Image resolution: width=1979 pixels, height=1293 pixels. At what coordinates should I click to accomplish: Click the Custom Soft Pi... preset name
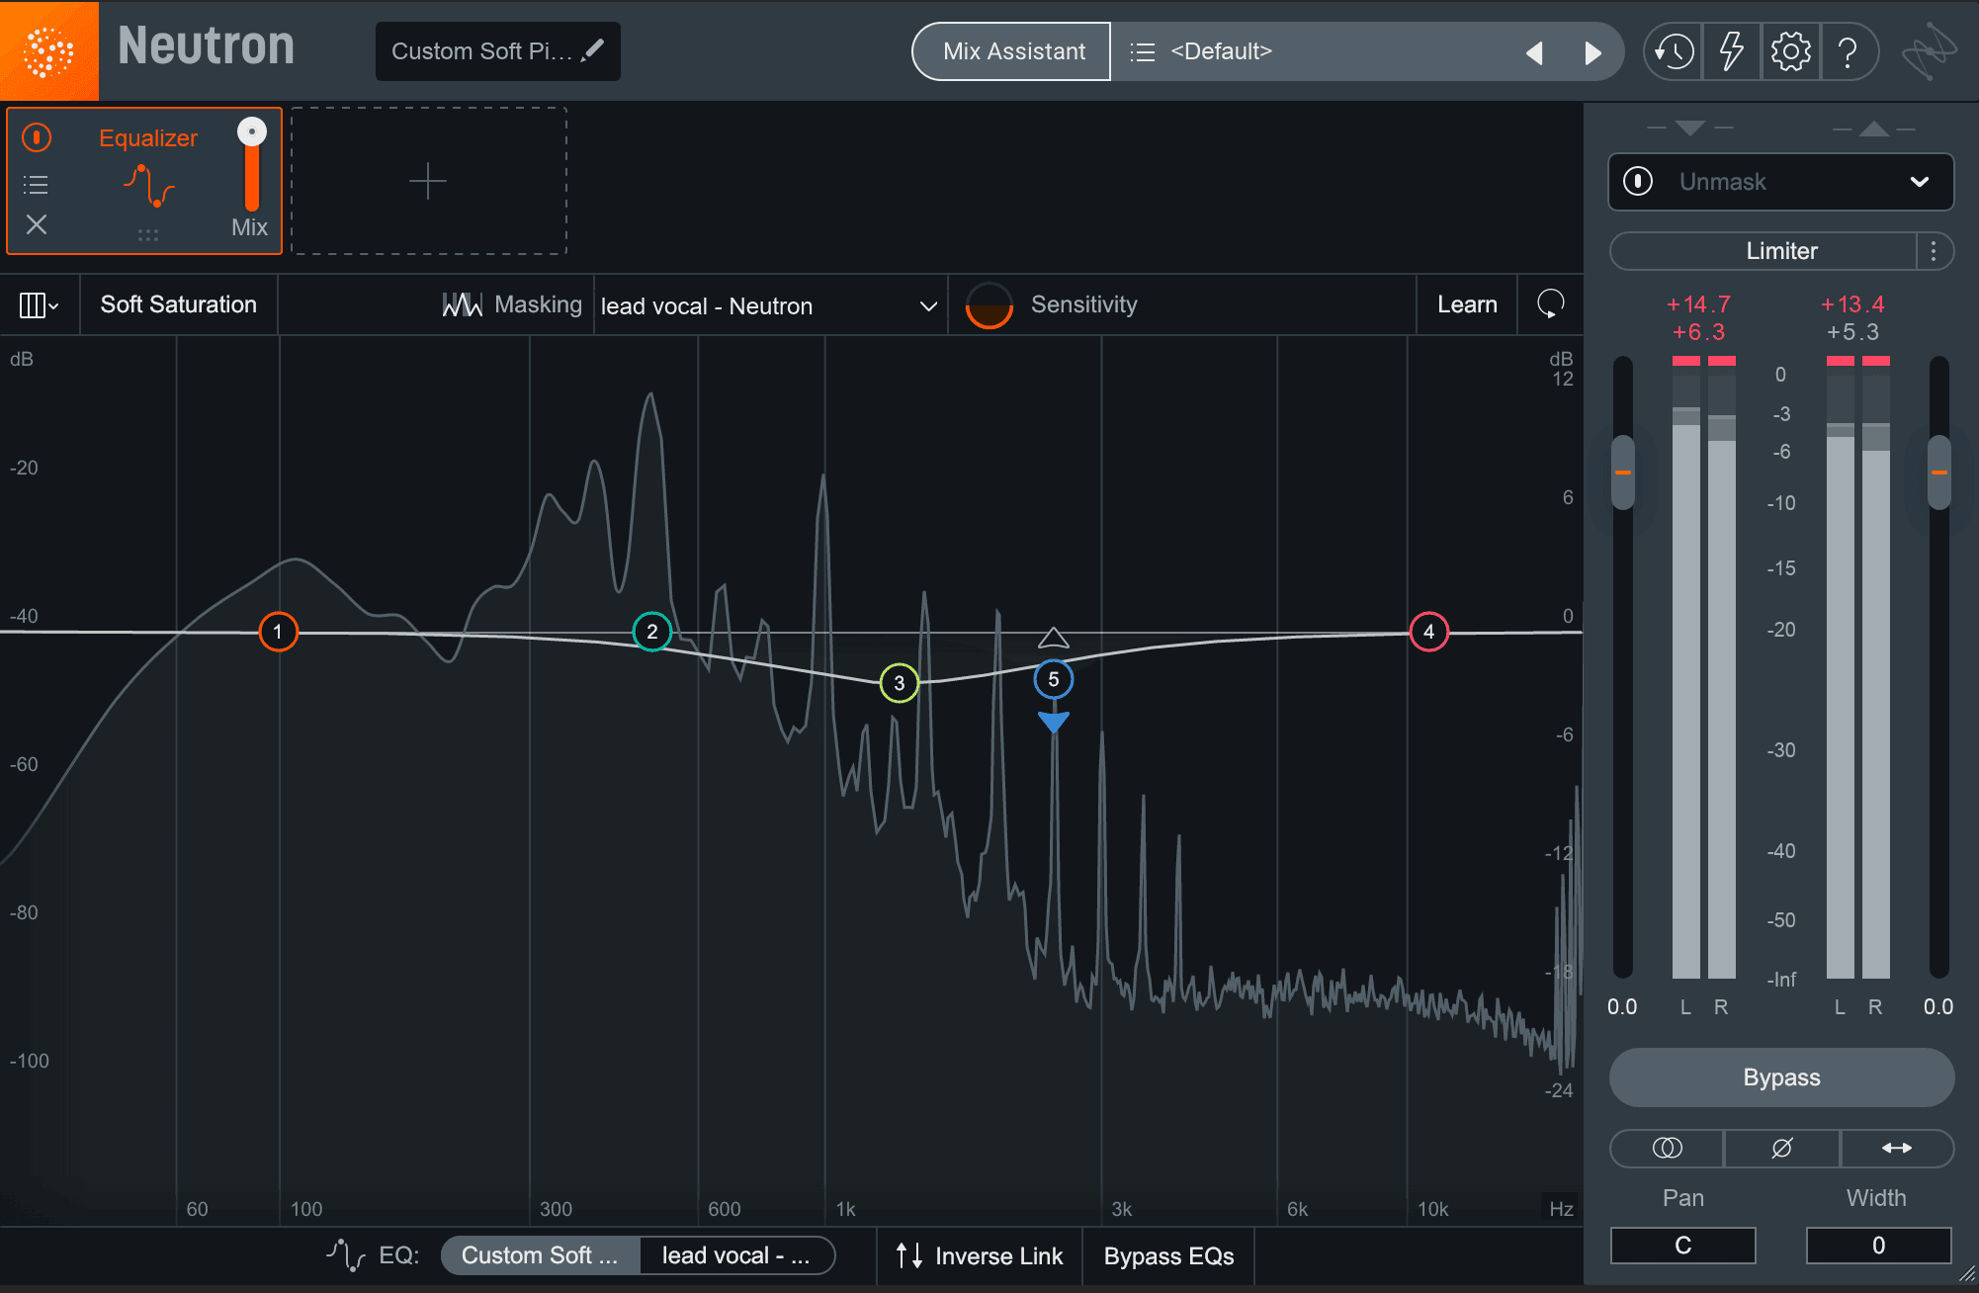click(x=481, y=51)
